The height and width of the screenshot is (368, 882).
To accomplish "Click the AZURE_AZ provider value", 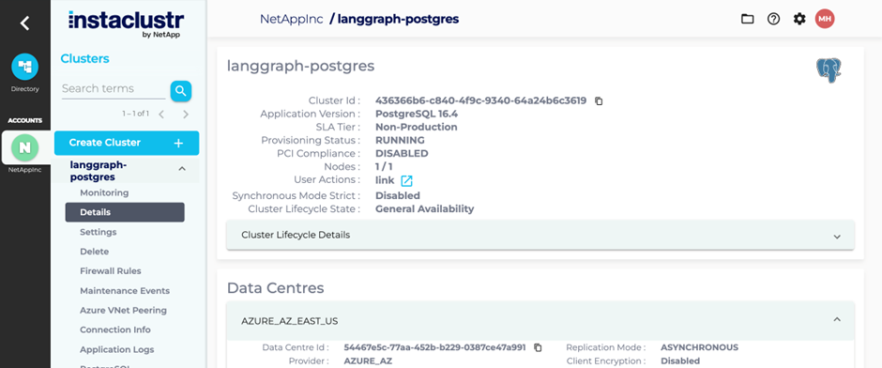I will 368,360.
